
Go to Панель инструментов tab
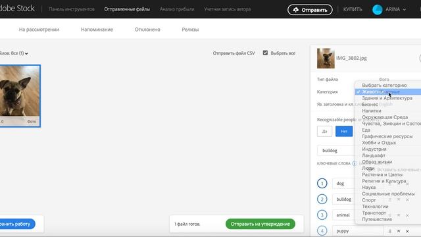72,9
